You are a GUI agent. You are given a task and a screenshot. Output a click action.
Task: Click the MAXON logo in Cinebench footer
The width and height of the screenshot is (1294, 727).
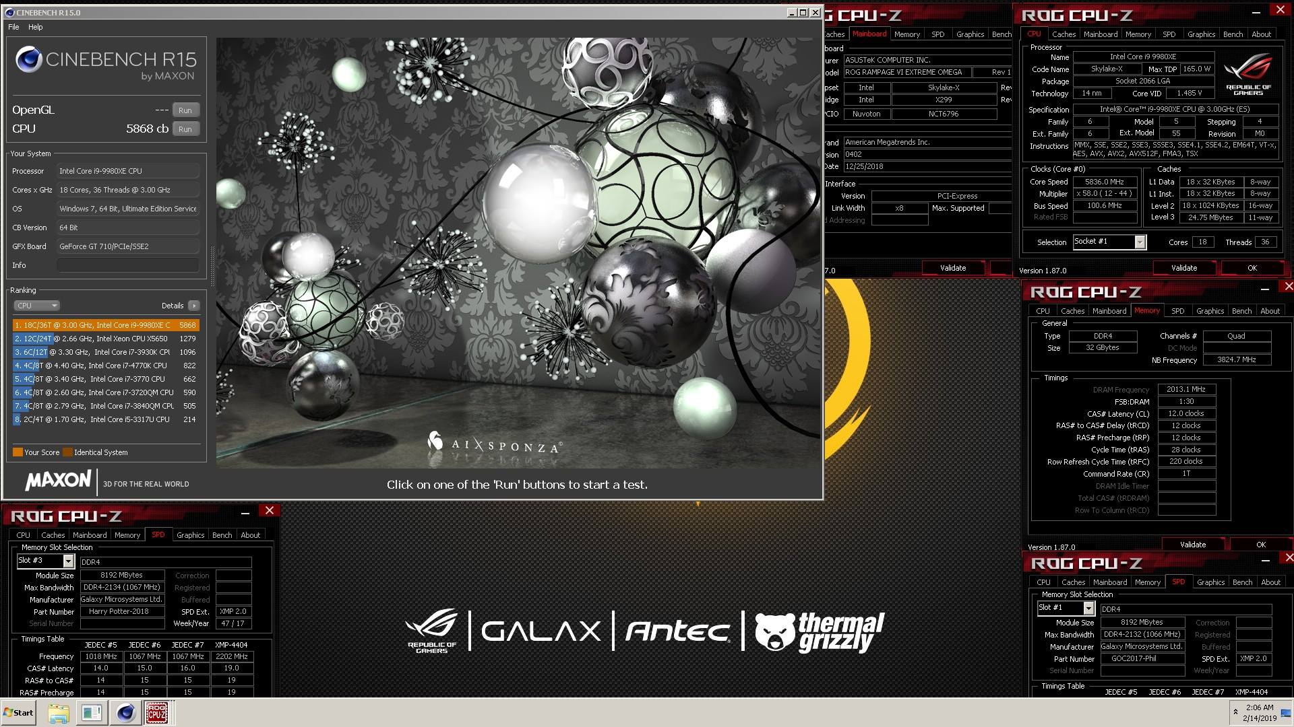(x=59, y=480)
